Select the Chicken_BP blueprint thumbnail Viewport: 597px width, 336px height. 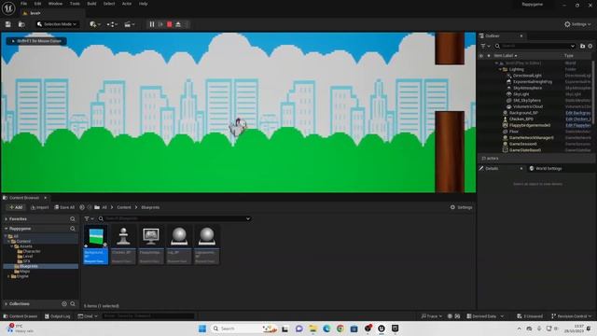pos(123,245)
